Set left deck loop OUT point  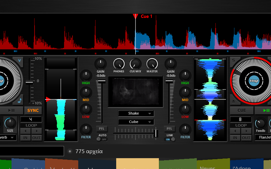37,138
